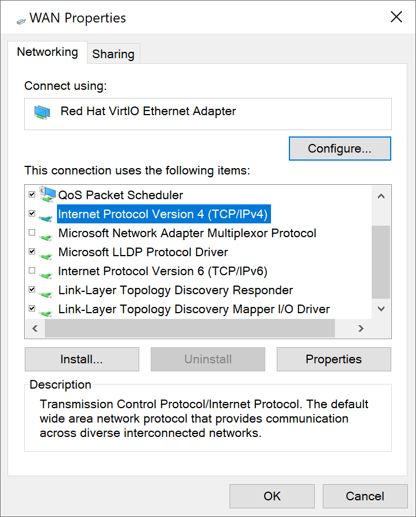Click the Configure... button

[339, 149]
